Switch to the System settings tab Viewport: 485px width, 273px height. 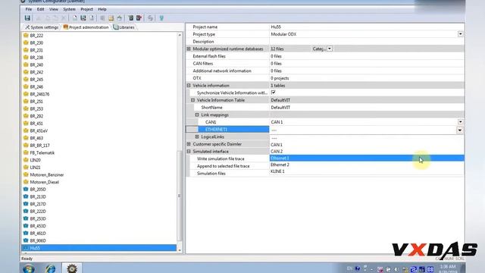[42, 27]
